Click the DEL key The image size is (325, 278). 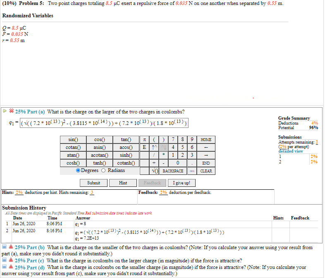coord(192,171)
